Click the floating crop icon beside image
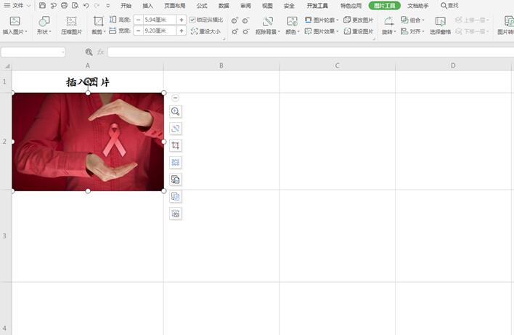The height and width of the screenshot is (335, 514). pyautogui.click(x=176, y=145)
